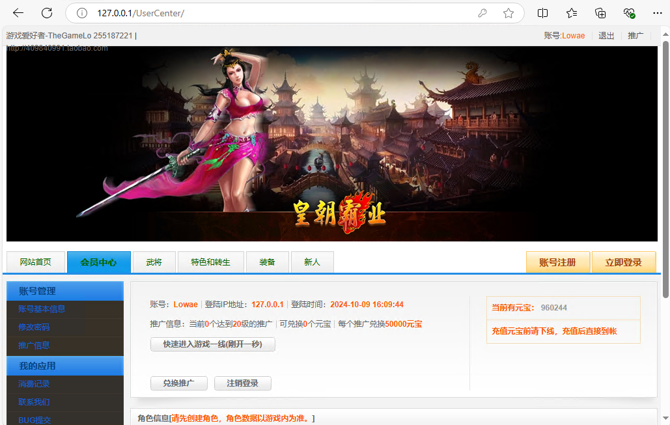670x425 pixels.
Task: Open the 武将 tab
Action: click(x=154, y=262)
